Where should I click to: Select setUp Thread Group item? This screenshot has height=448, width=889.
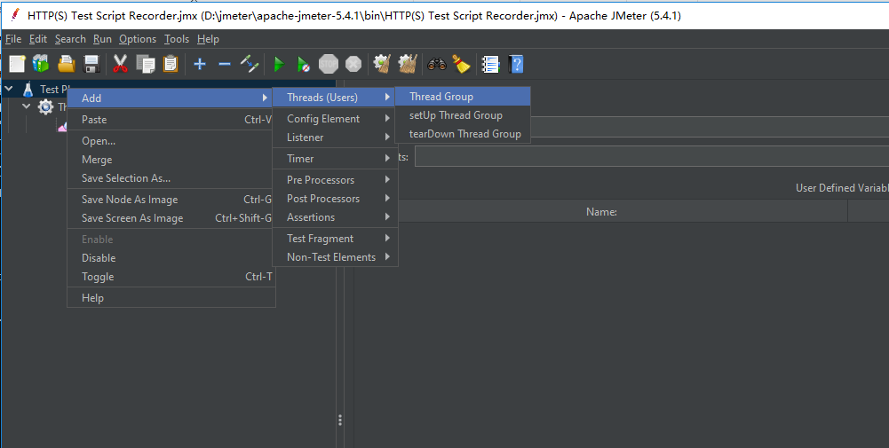click(463, 115)
